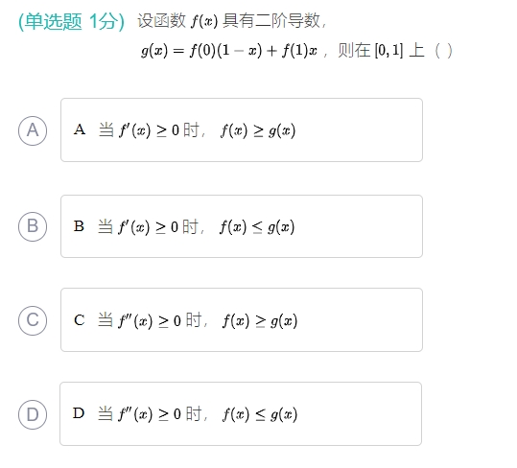Click the letter B inside the second answer box

[79, 226]
